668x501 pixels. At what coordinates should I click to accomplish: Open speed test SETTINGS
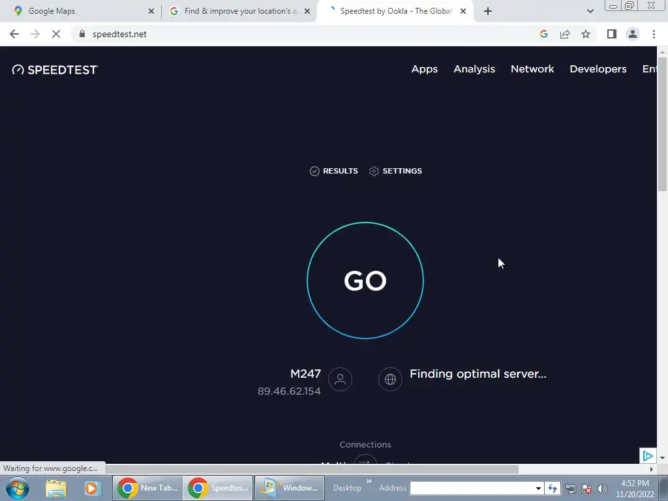[395, 171]
